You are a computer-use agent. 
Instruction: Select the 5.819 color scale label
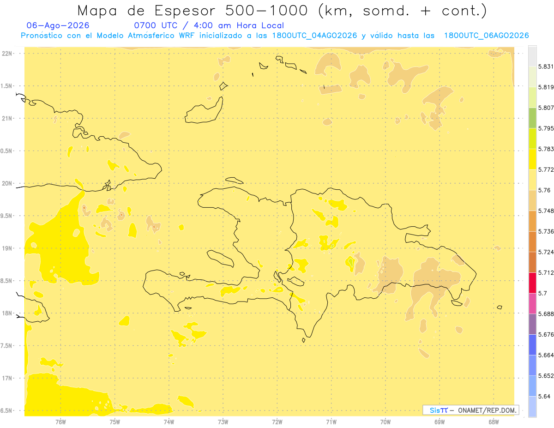click(x=546, y=87)
